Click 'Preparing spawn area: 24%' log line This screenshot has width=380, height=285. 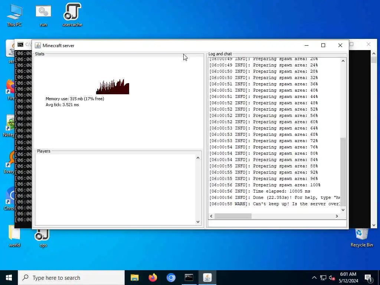tap(264, 65)
